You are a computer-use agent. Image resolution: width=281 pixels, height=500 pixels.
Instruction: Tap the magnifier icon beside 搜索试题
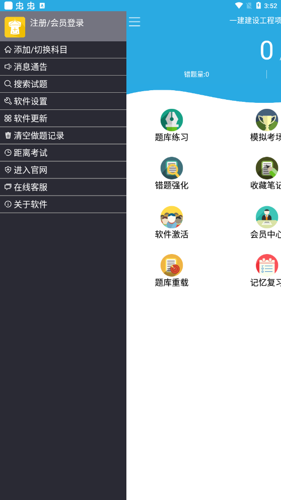pyautogui.click(x=8, y=84)
